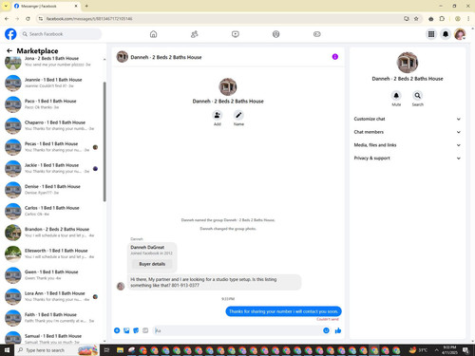Open Gwen 1 Bed 1 Bath House chat
The width and height of the screenshot is (475, 356).
(x=53, y=275)
